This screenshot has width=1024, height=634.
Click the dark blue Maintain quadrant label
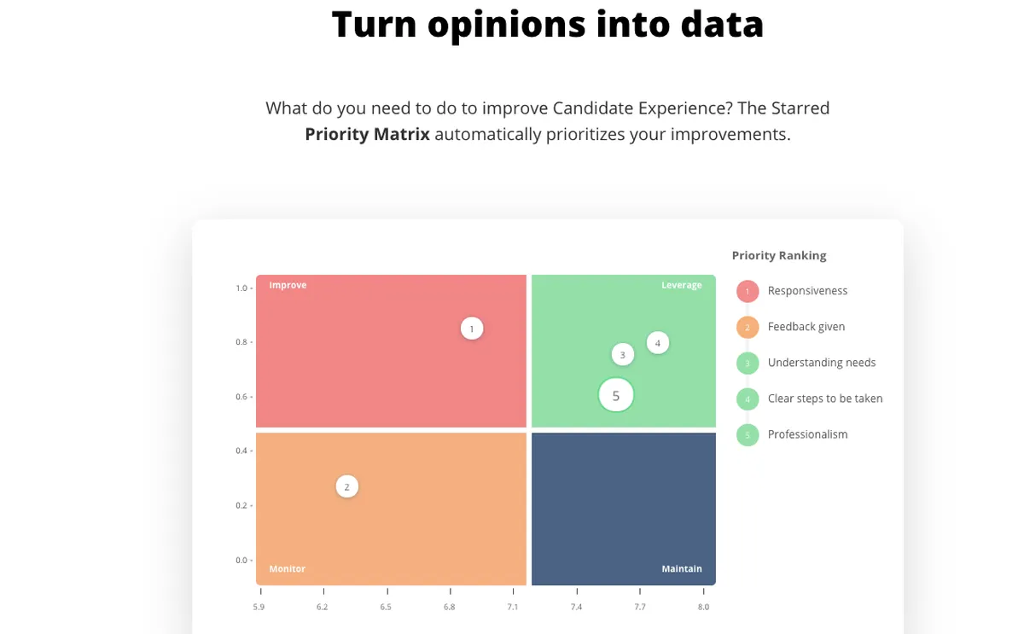pos(682,569)
